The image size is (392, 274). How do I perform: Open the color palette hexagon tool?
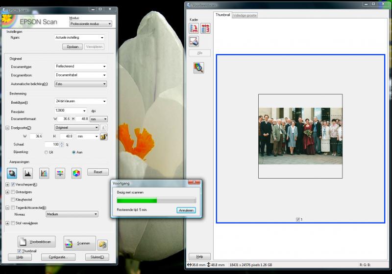pyautogui.click(x=76, y=173)
